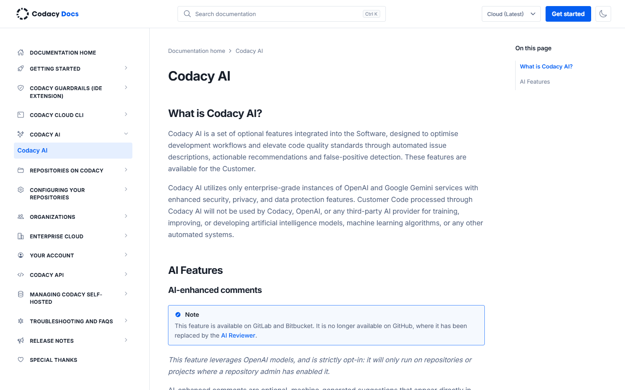Click the Codacy Docs title text
625x390 pixels.
[55, 14]
